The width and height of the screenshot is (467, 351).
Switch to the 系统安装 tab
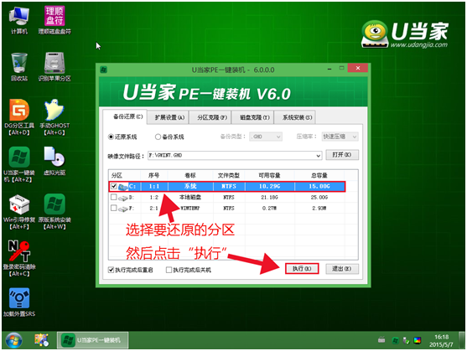click(297, 117)
